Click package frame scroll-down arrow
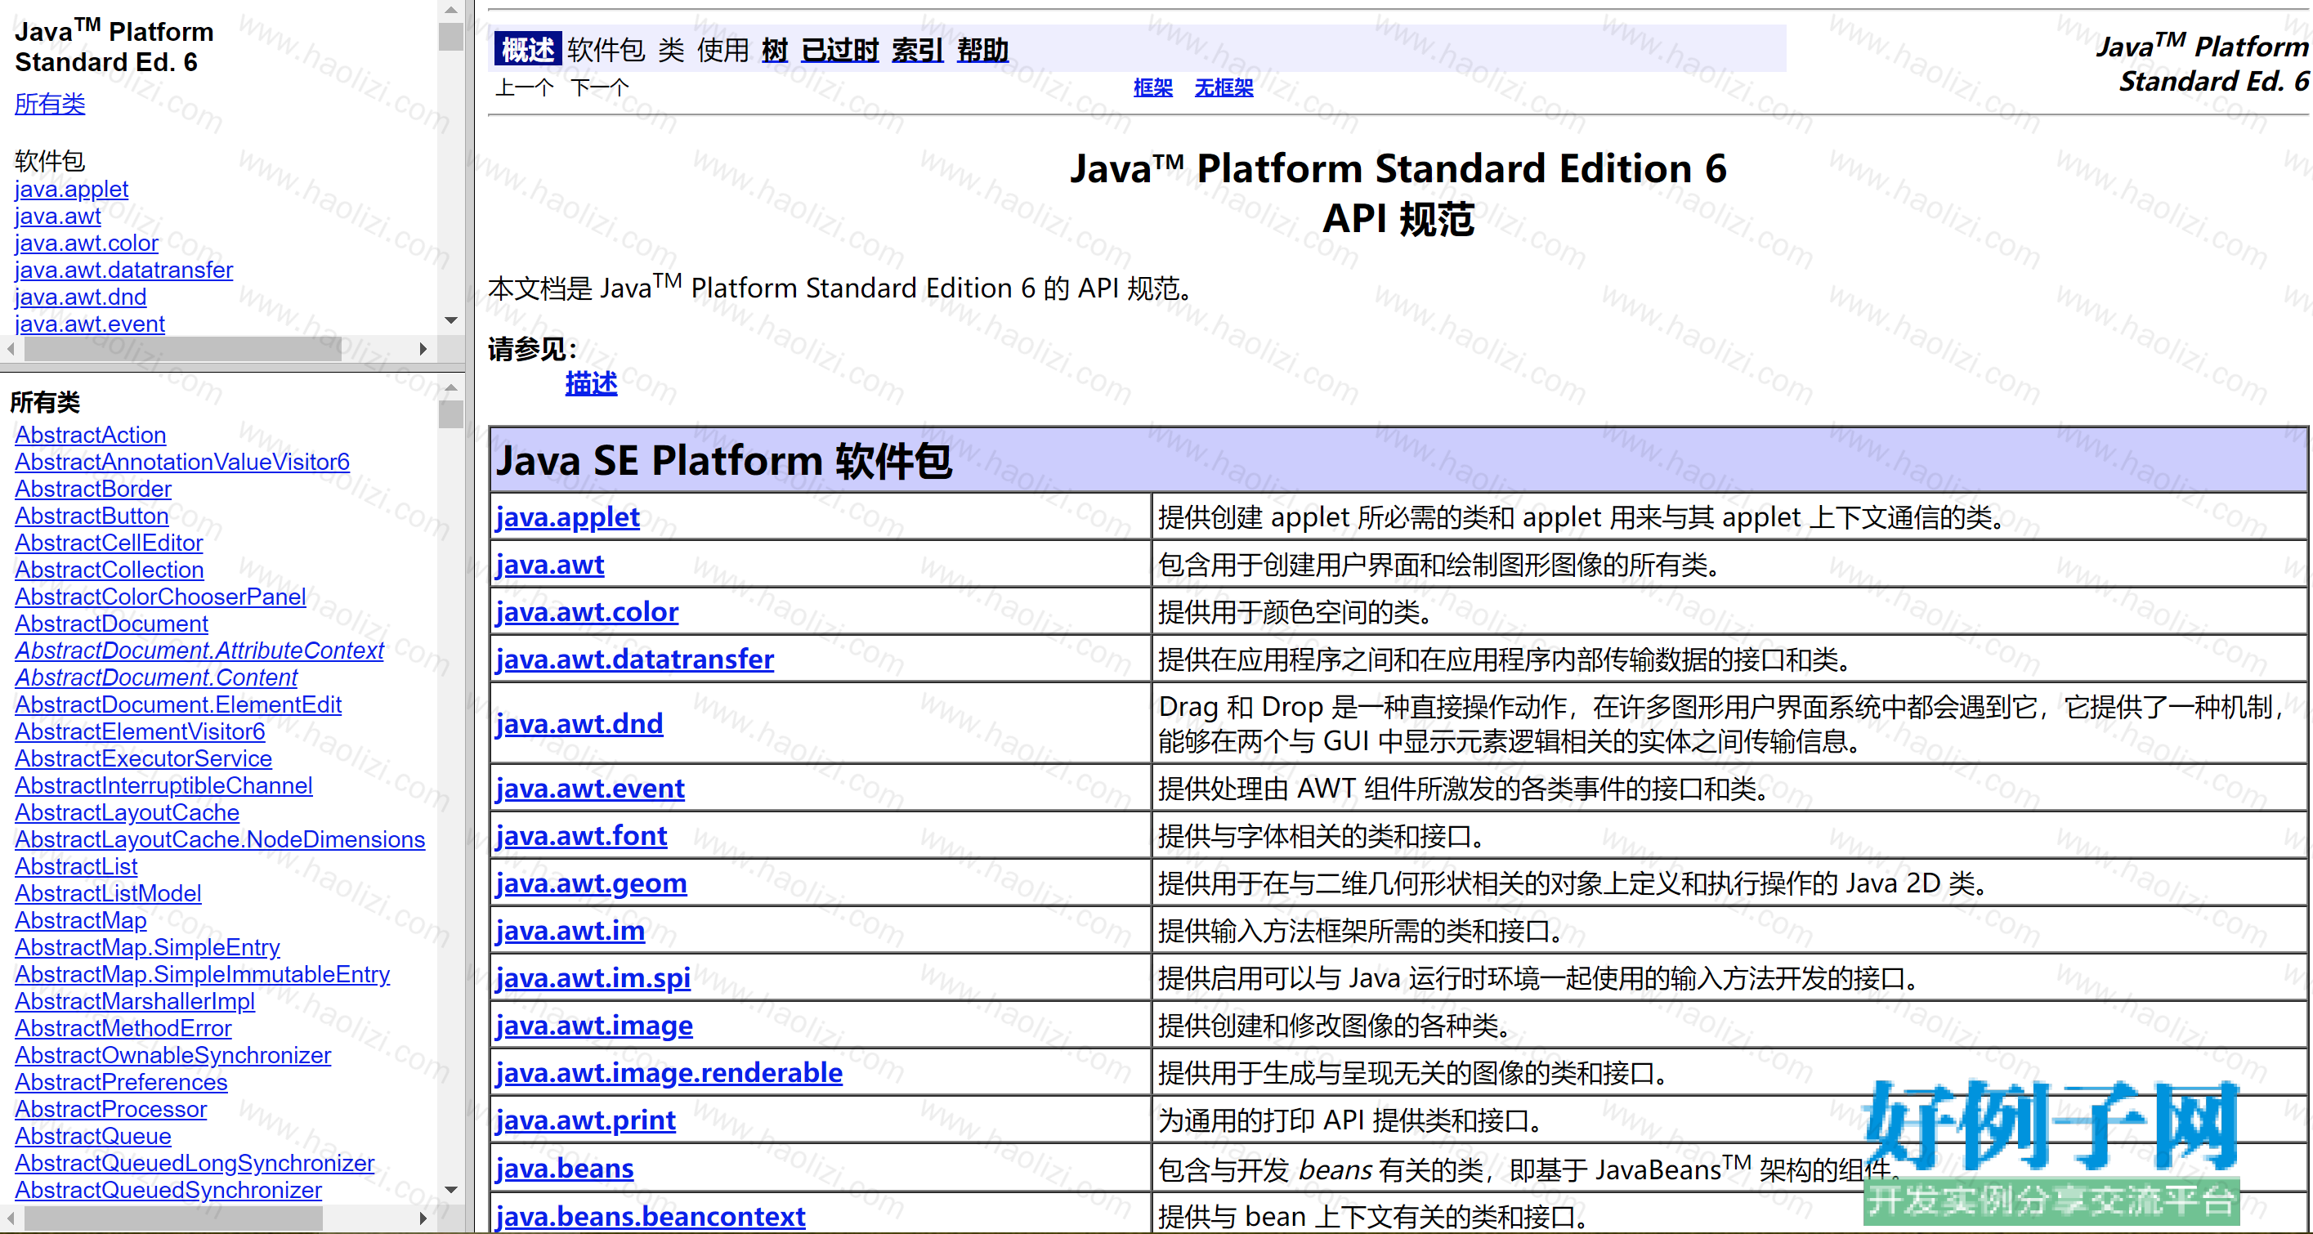 point(450,320)
